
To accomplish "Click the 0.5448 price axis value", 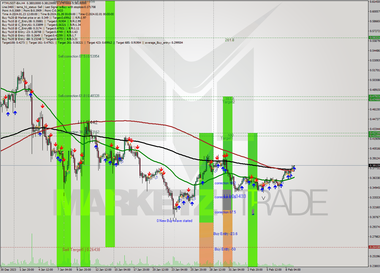I will click(375, 50).
